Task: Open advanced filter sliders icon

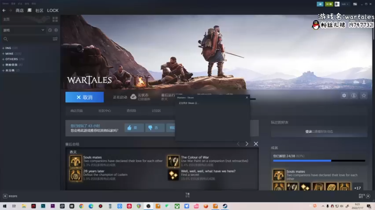Action: pos(55,39)
